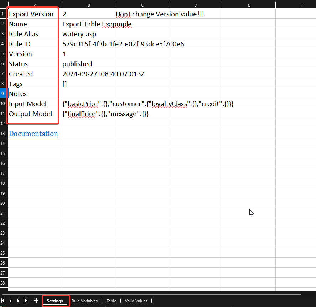The width and height of the screenshot is (316, 307).
Task: Select column E header
Action: coord(249,5)
